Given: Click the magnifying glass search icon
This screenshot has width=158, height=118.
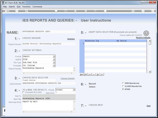Looking at the screenshot, I should pyautogui.click(x=27, y=11).
